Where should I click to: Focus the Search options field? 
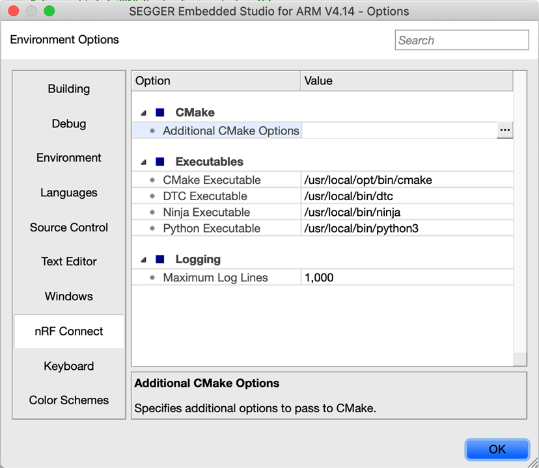click(x=462, y=40)
